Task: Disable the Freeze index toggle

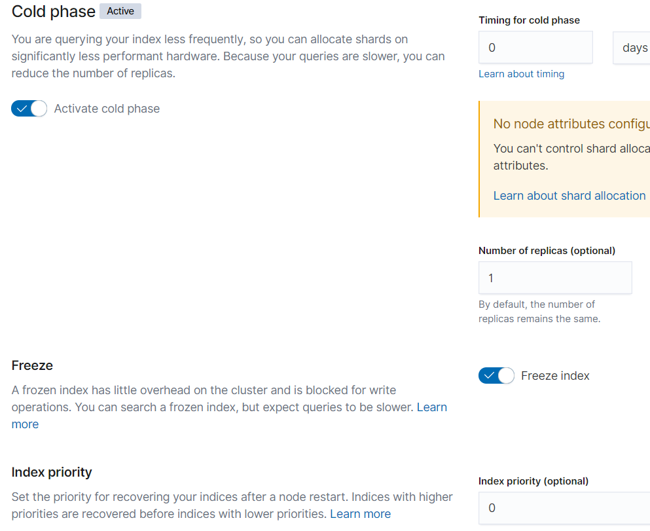Action: (x=497, y=376)
